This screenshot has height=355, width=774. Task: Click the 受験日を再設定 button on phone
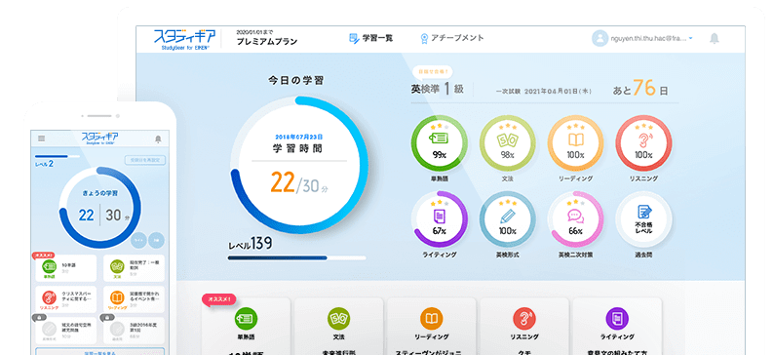pos(145,161)
